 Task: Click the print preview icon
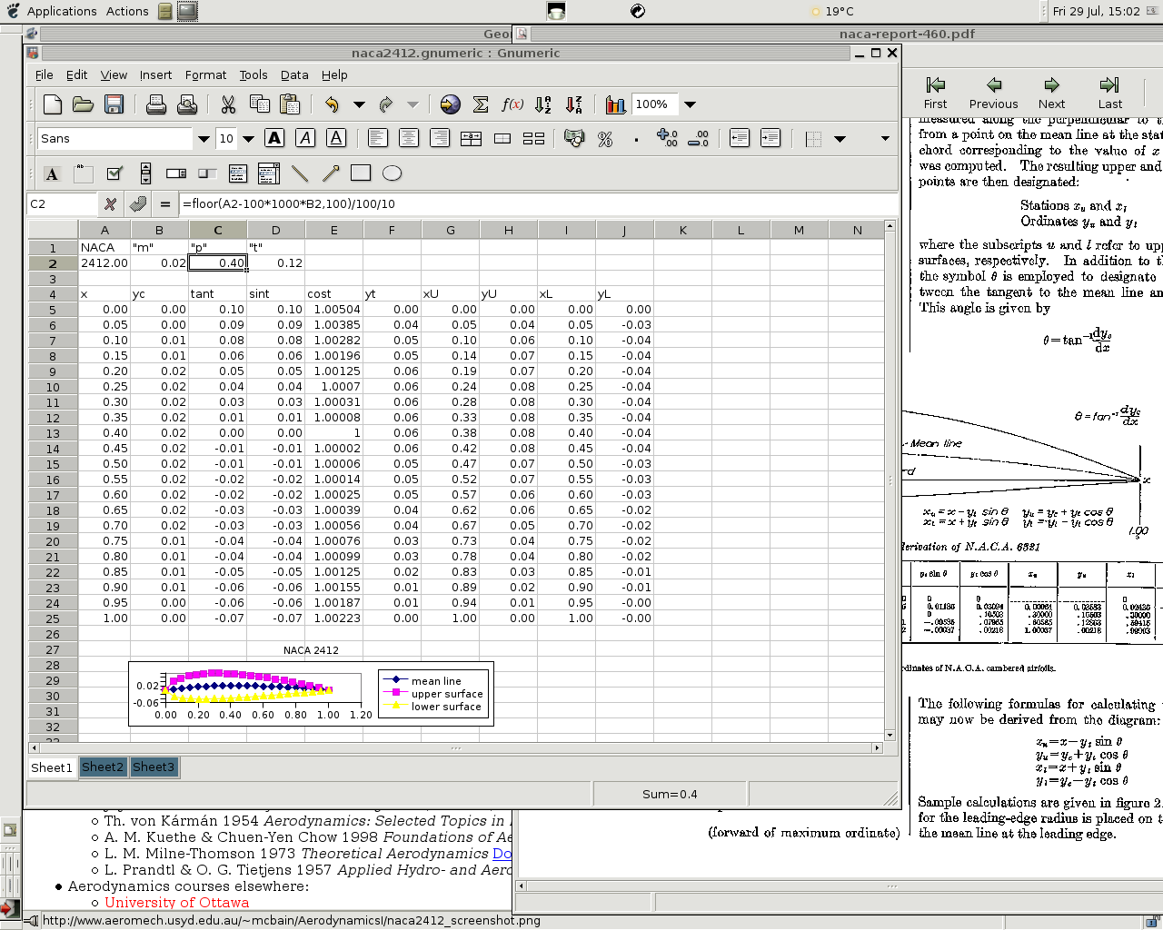(187, 104)
